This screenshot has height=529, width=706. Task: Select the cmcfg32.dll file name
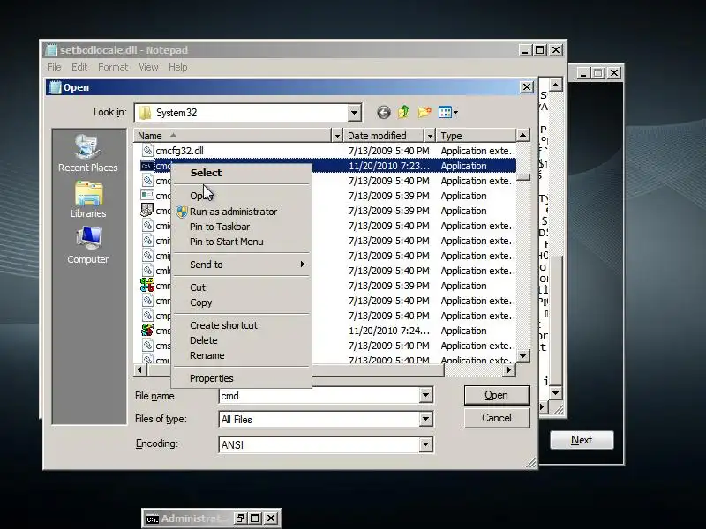pos(180,151)
